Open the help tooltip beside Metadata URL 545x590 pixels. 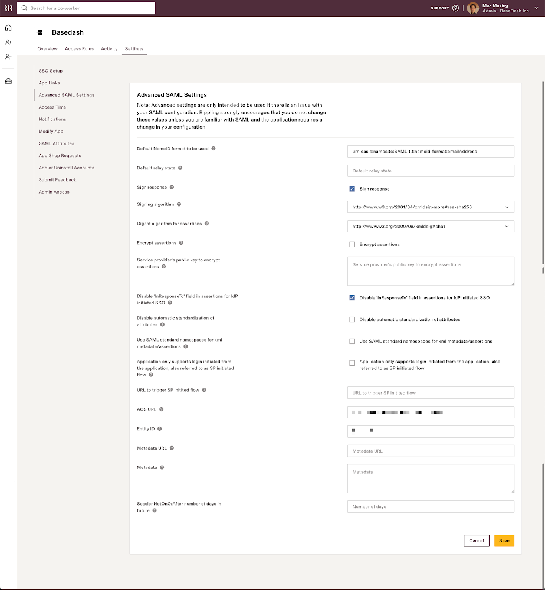tap(171, 448)
